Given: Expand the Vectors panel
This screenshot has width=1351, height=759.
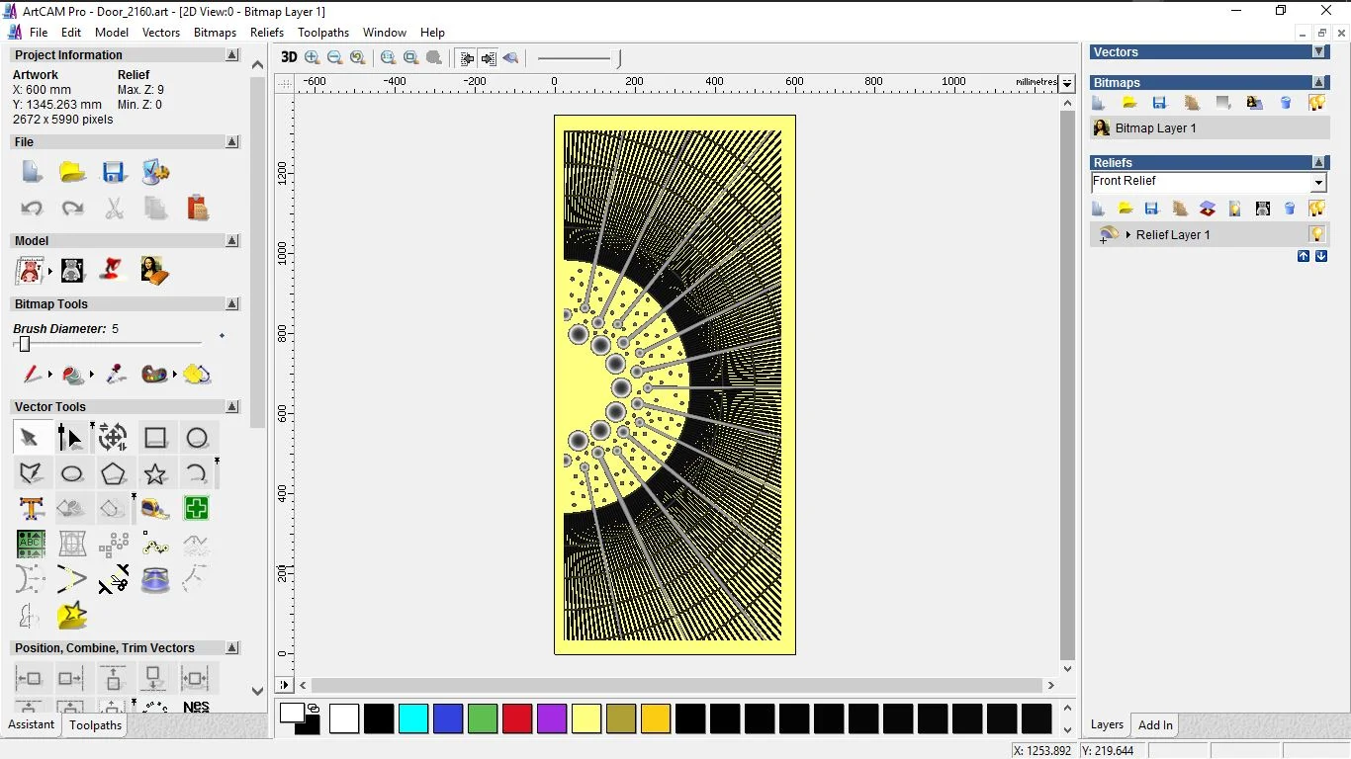Looking at the screenshot, I should click(1318, 52).
